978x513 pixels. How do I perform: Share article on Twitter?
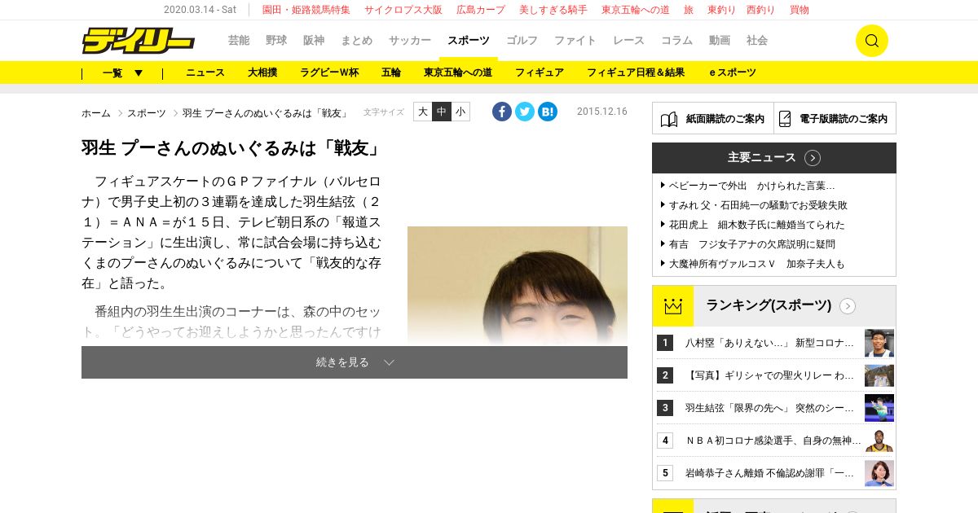[525, 112]
